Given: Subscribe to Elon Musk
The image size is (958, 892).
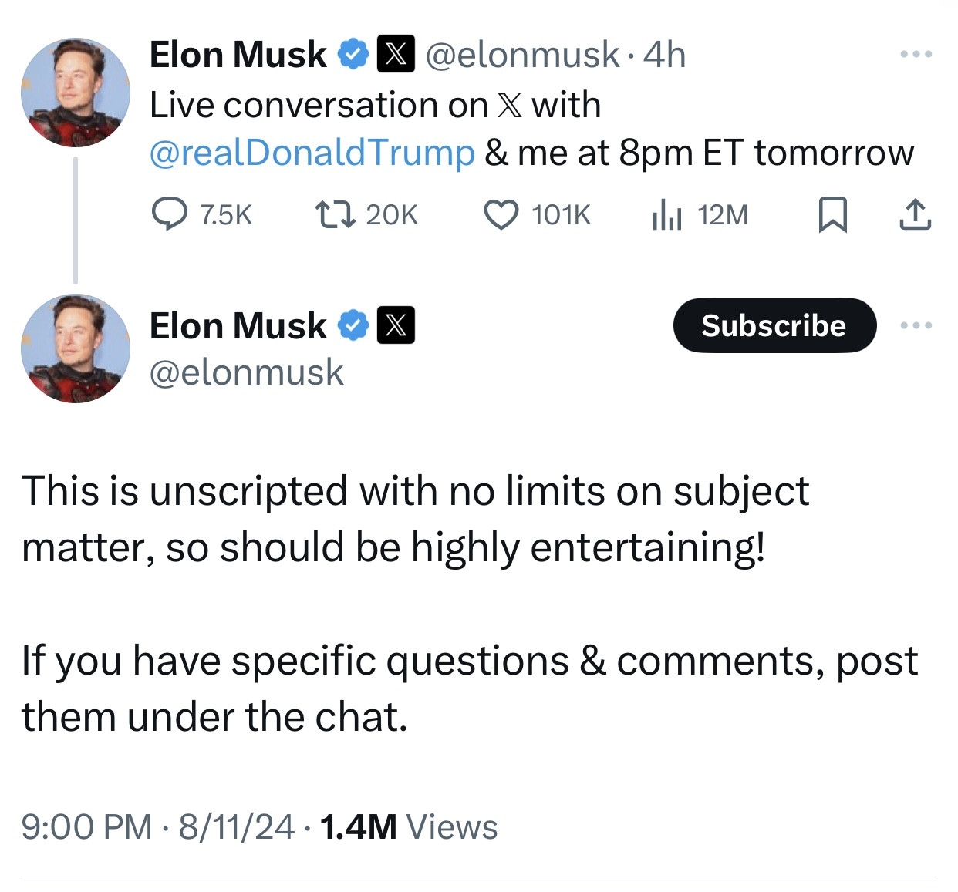Looking at the screenshot, I should (774, 325).
